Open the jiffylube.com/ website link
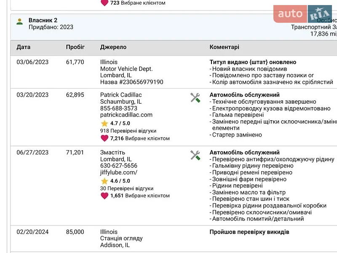 [119, 172]
